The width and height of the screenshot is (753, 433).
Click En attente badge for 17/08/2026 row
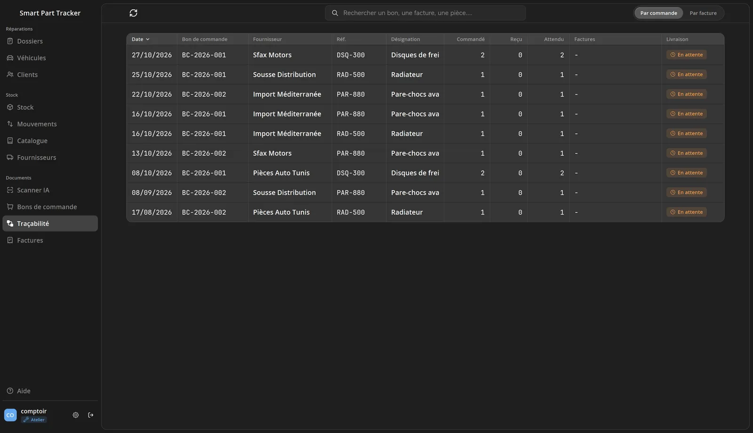(x=686, y=212)
